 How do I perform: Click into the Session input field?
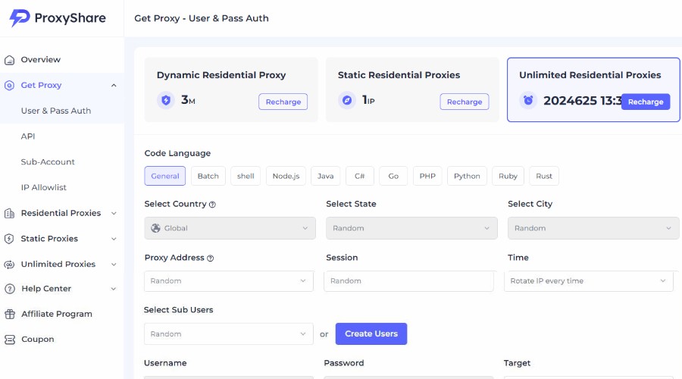(x=409, y=281)
